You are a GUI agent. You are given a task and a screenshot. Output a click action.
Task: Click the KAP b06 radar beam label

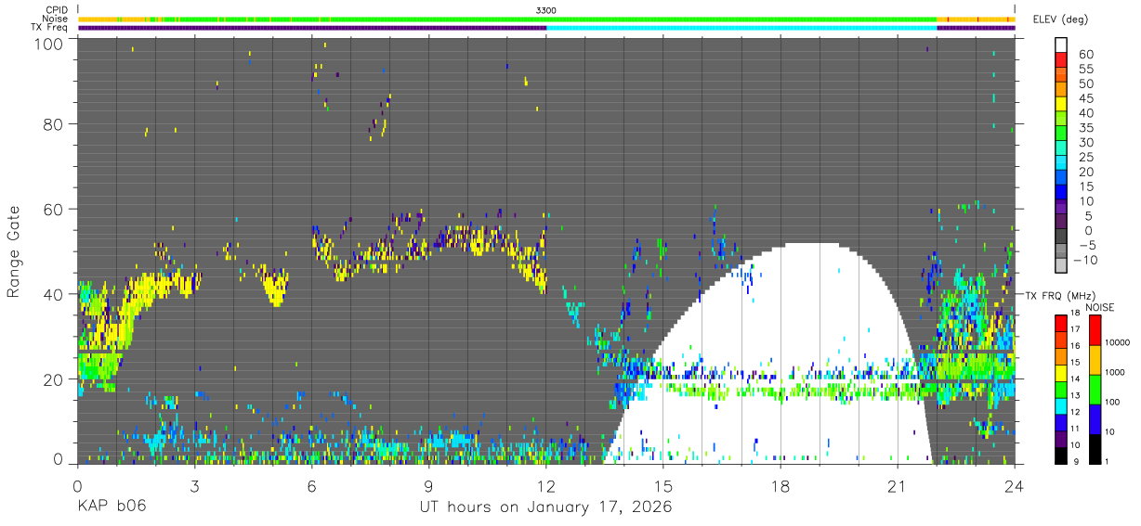[111, 507]
